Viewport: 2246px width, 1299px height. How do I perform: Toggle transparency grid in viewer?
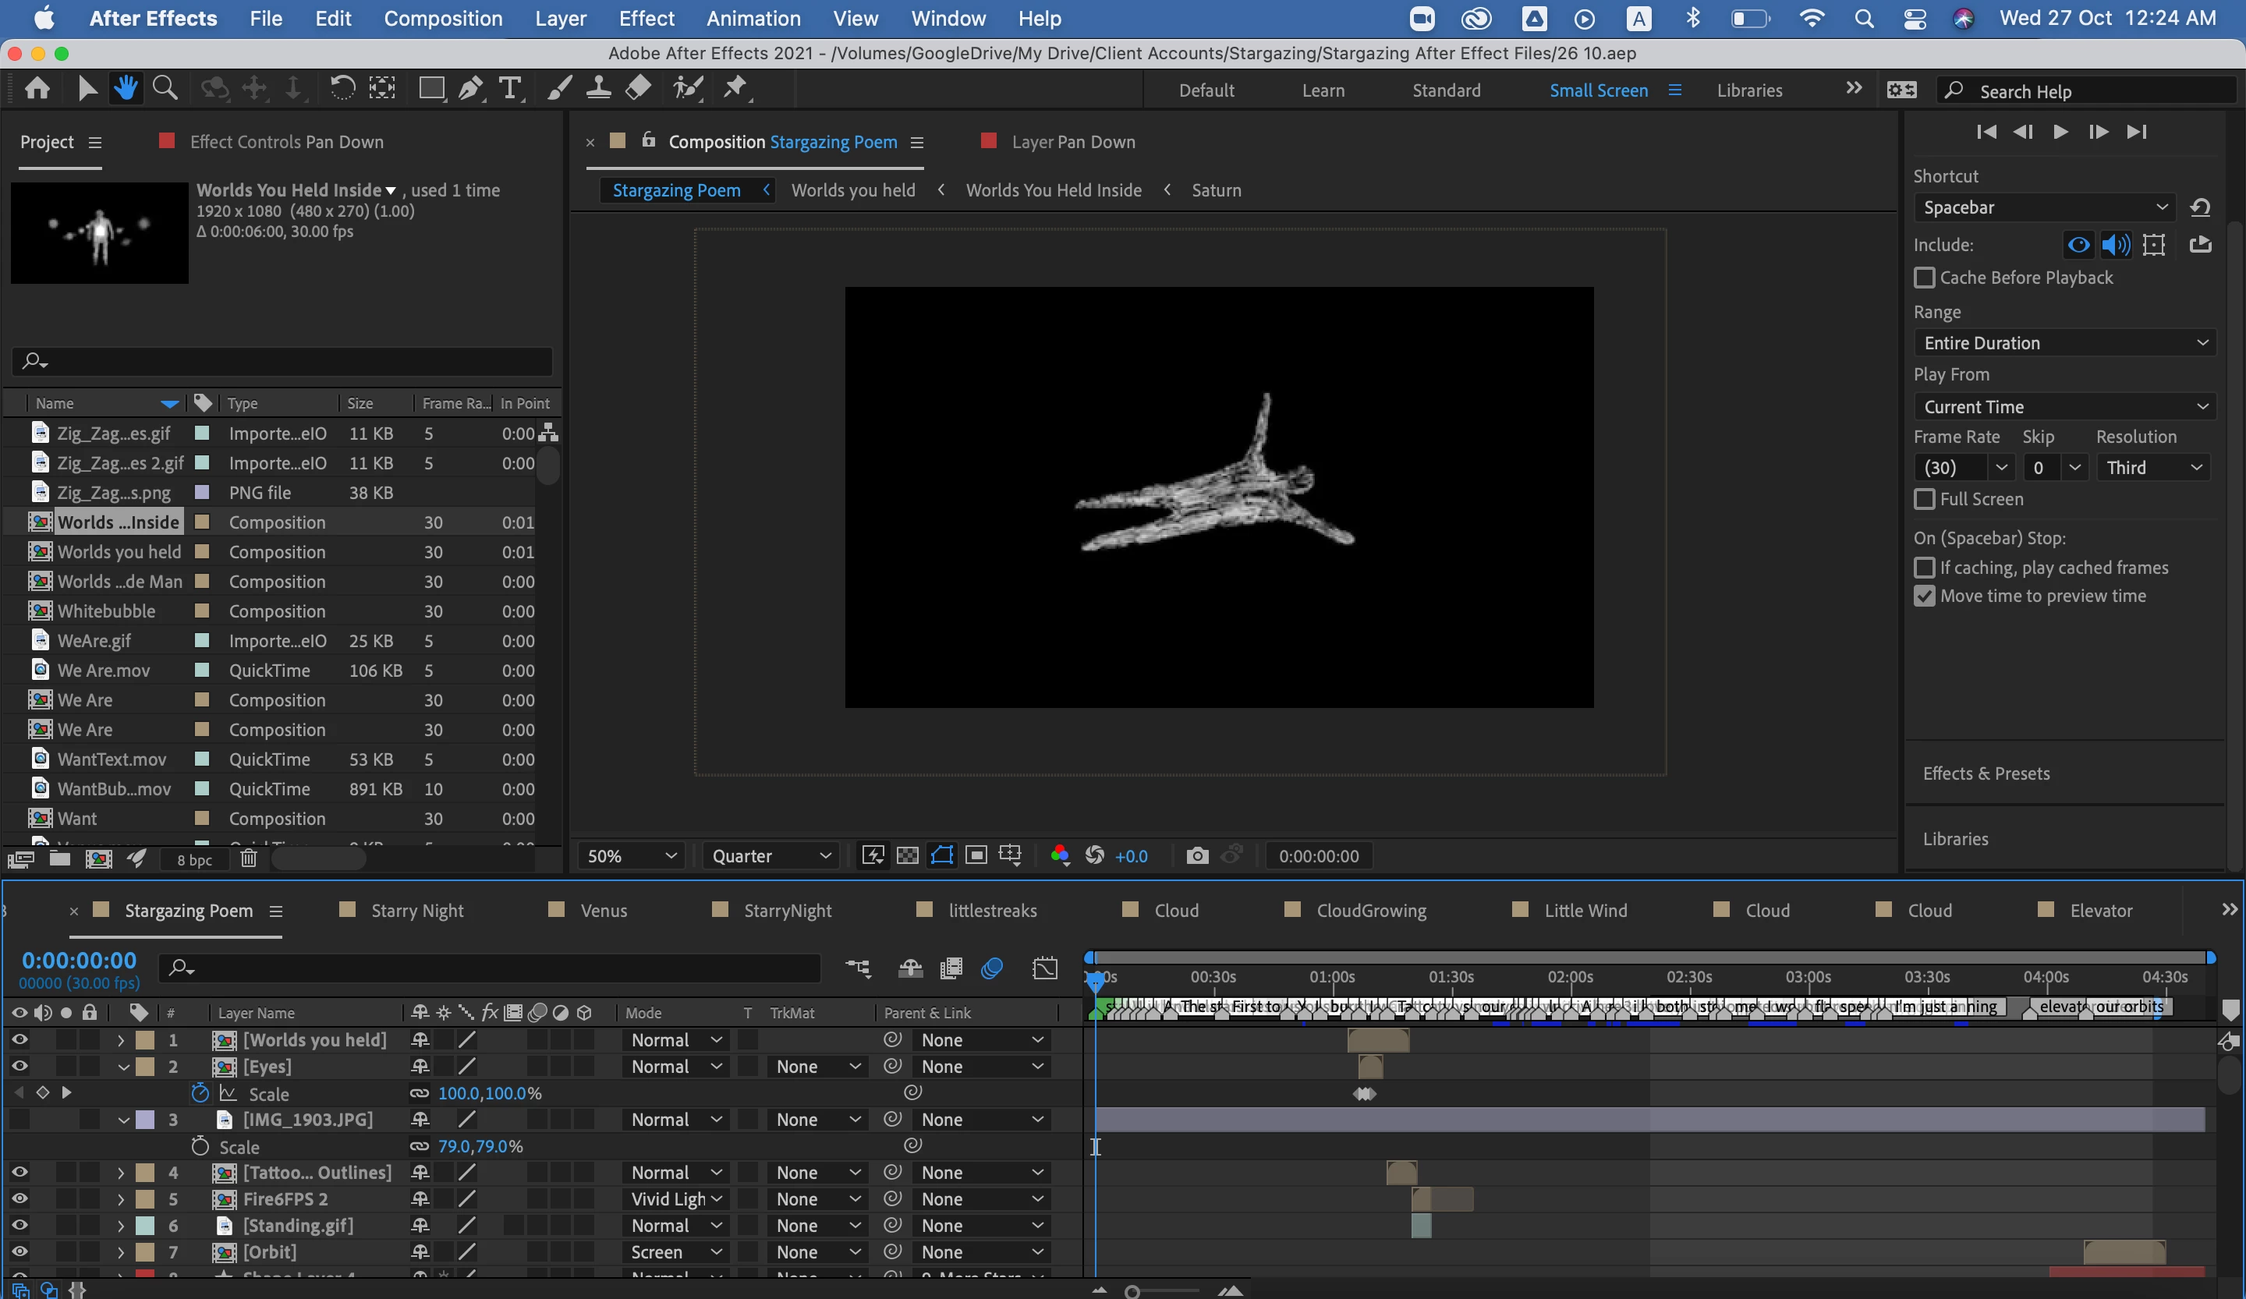907,855
